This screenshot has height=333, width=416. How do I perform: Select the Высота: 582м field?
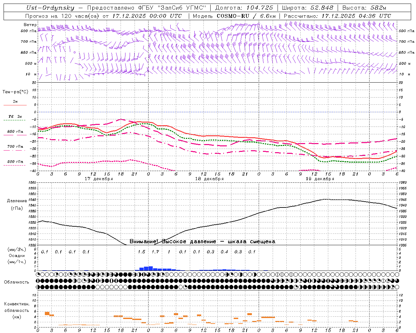364,8
